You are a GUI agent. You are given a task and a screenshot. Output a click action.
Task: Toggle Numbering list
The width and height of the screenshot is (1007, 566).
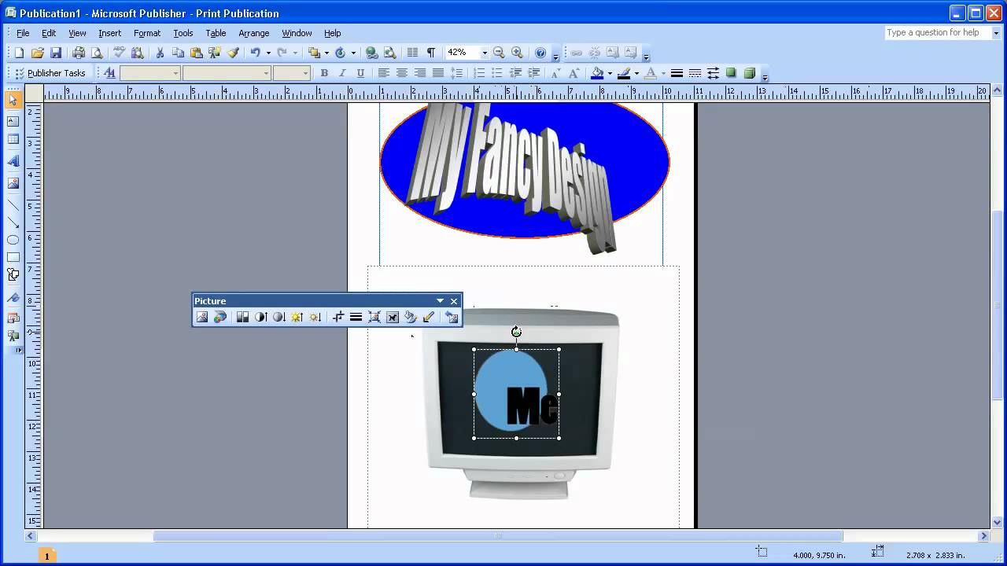pos(478,73)
